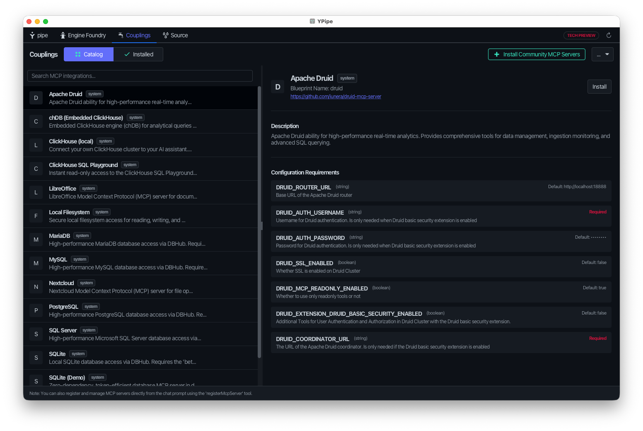Click the P icon of PostgreSQL row
Image resolution: width=643 pixels, height=431 pixels.
click(36, 310)
